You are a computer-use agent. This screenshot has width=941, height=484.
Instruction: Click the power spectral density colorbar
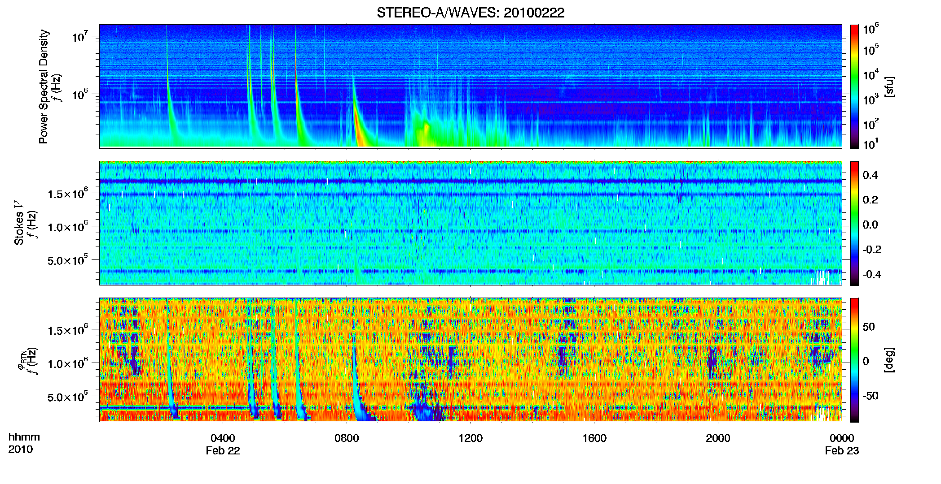(854, 86)
